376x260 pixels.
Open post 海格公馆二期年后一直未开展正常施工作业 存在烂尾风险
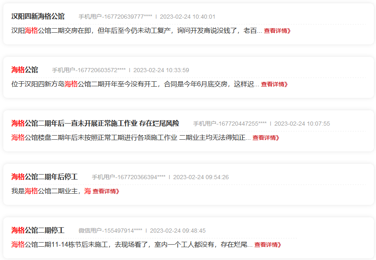(x=95, y=124)
